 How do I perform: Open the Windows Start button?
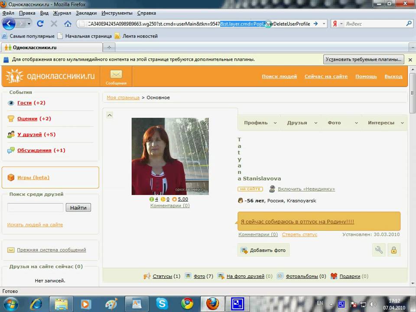pyautogui.click(x=10, y=304)
